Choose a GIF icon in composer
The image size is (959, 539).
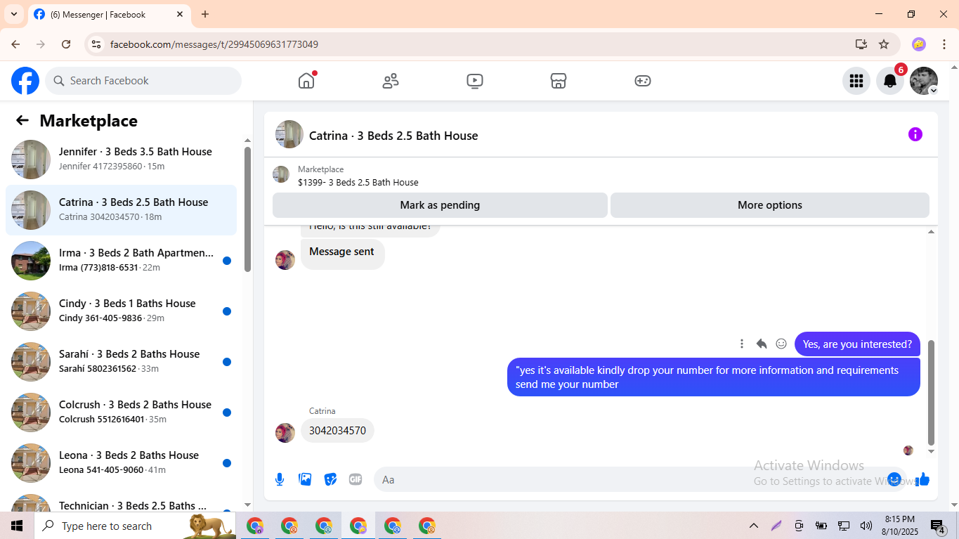[355, 479]
